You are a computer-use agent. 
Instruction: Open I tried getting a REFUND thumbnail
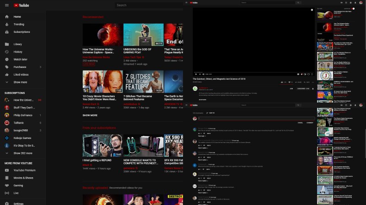(102, 145)
